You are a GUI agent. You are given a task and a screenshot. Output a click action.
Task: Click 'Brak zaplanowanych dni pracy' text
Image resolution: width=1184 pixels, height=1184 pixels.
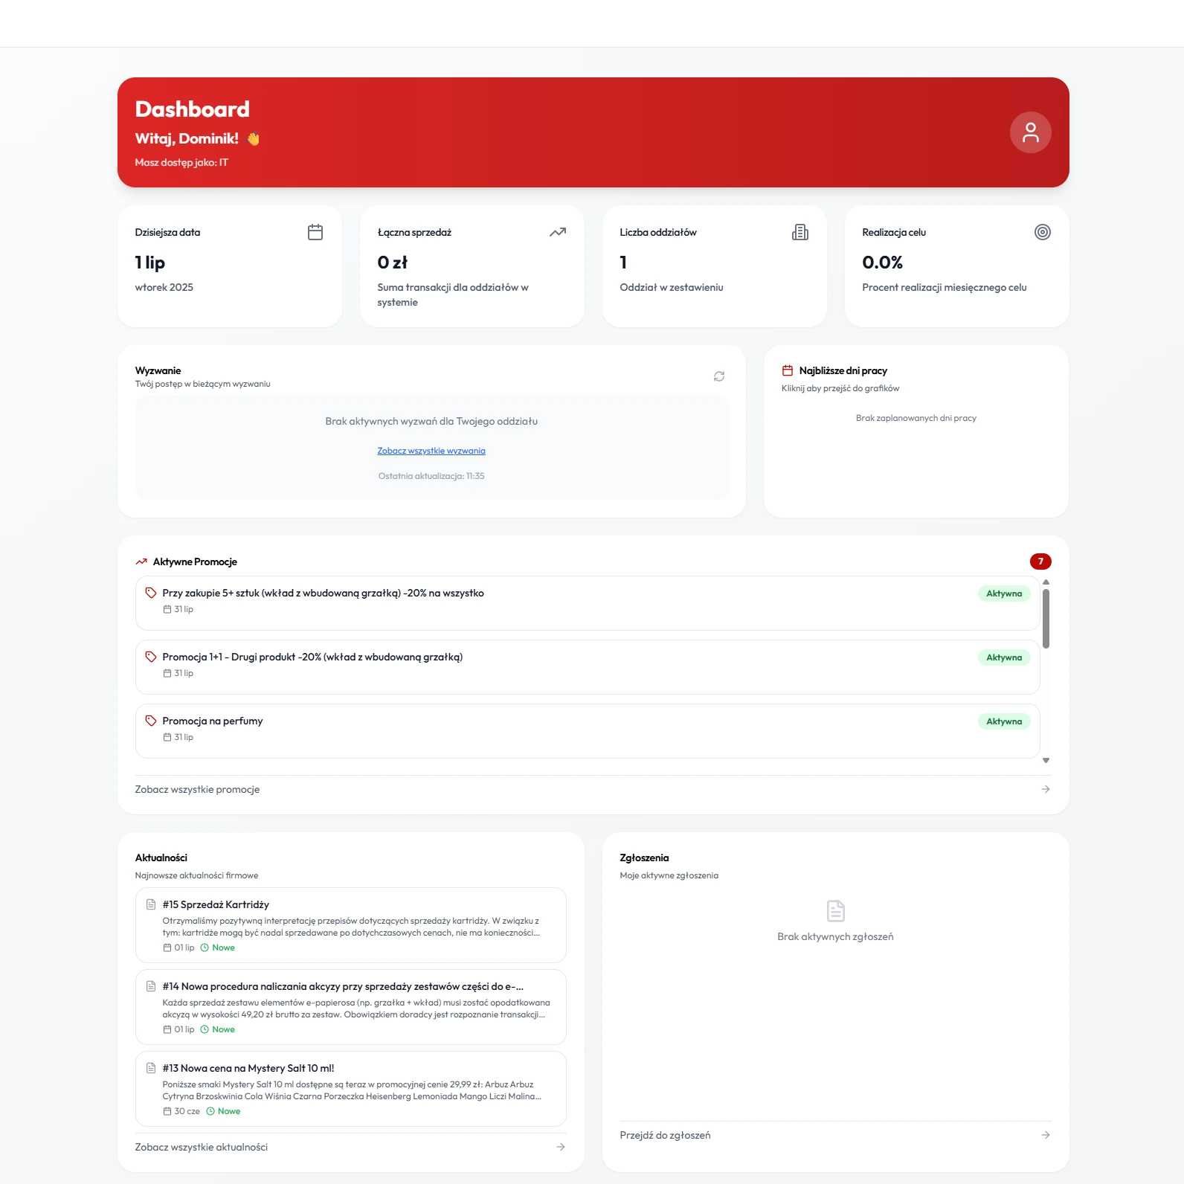tap(916, 418)
